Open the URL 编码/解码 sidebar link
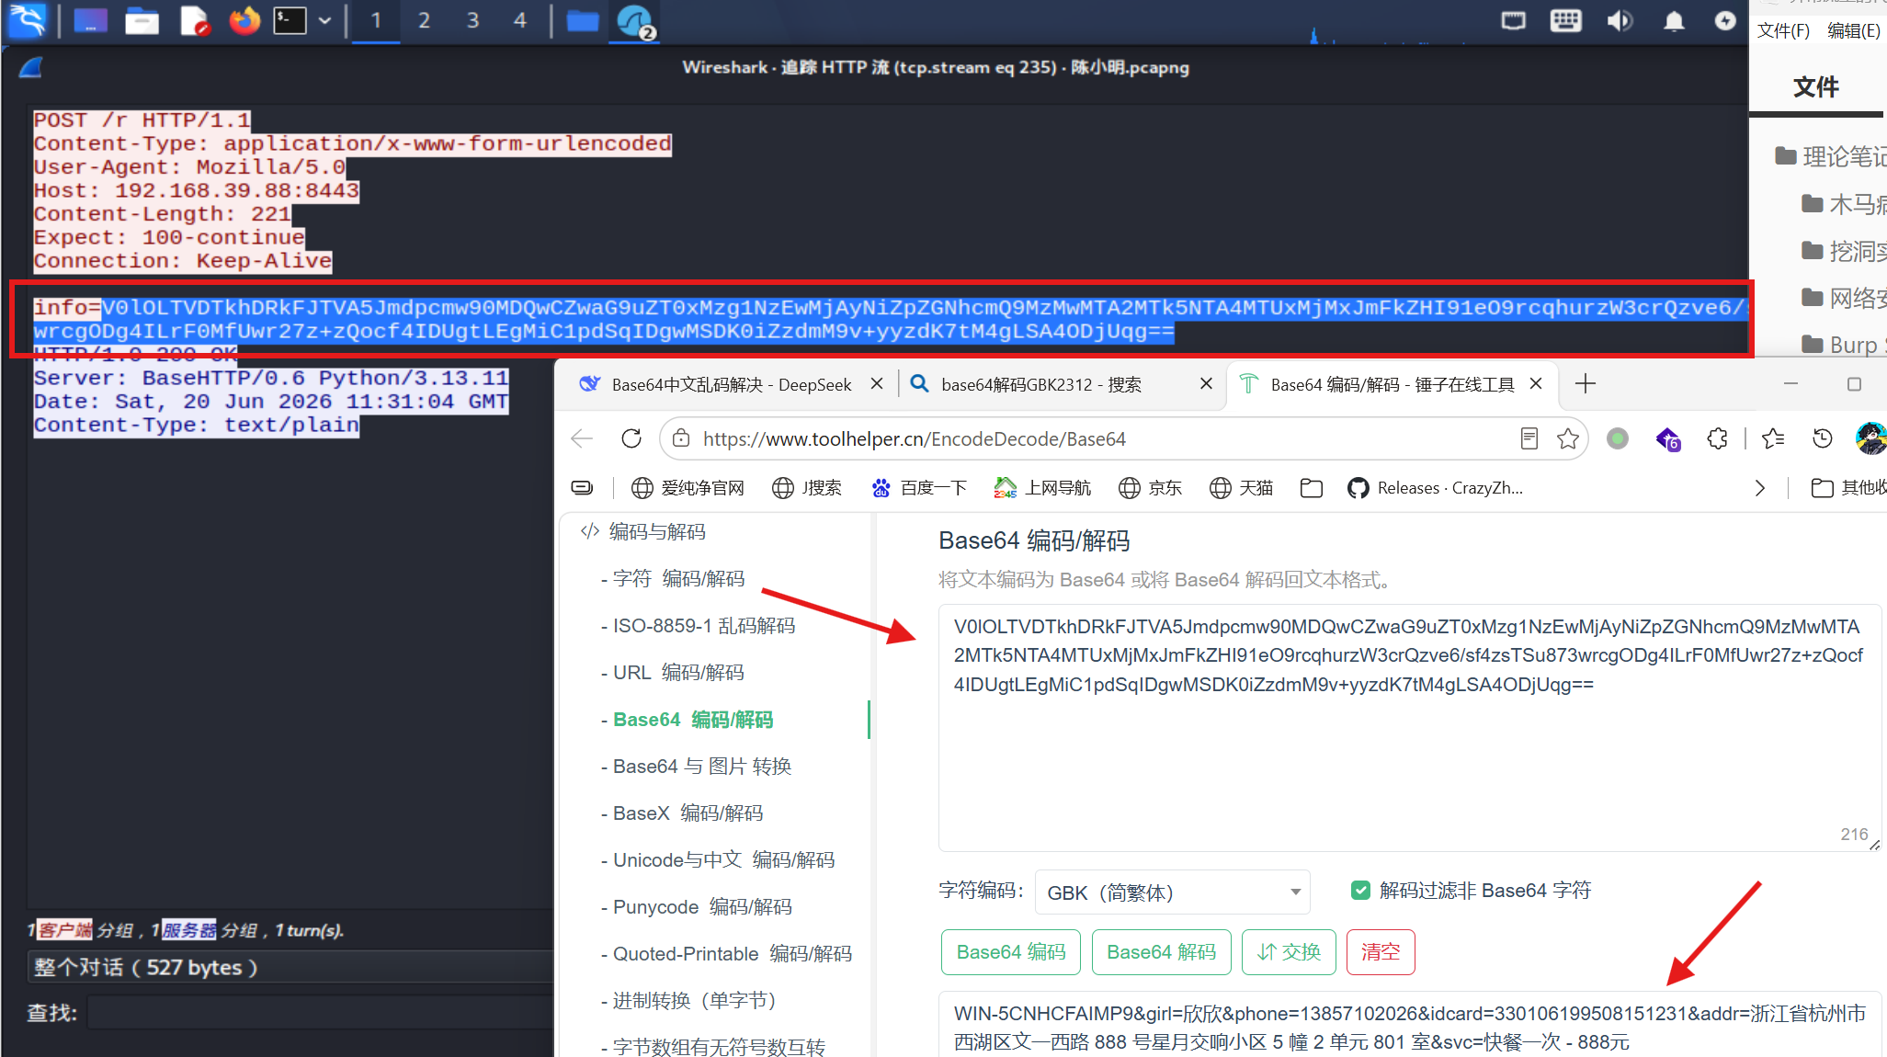The image size is (1887, 1057). click(x=678, y=673)
